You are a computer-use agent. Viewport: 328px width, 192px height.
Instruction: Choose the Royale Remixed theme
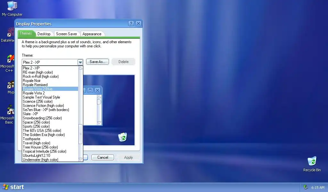click(x=50, y=85)
